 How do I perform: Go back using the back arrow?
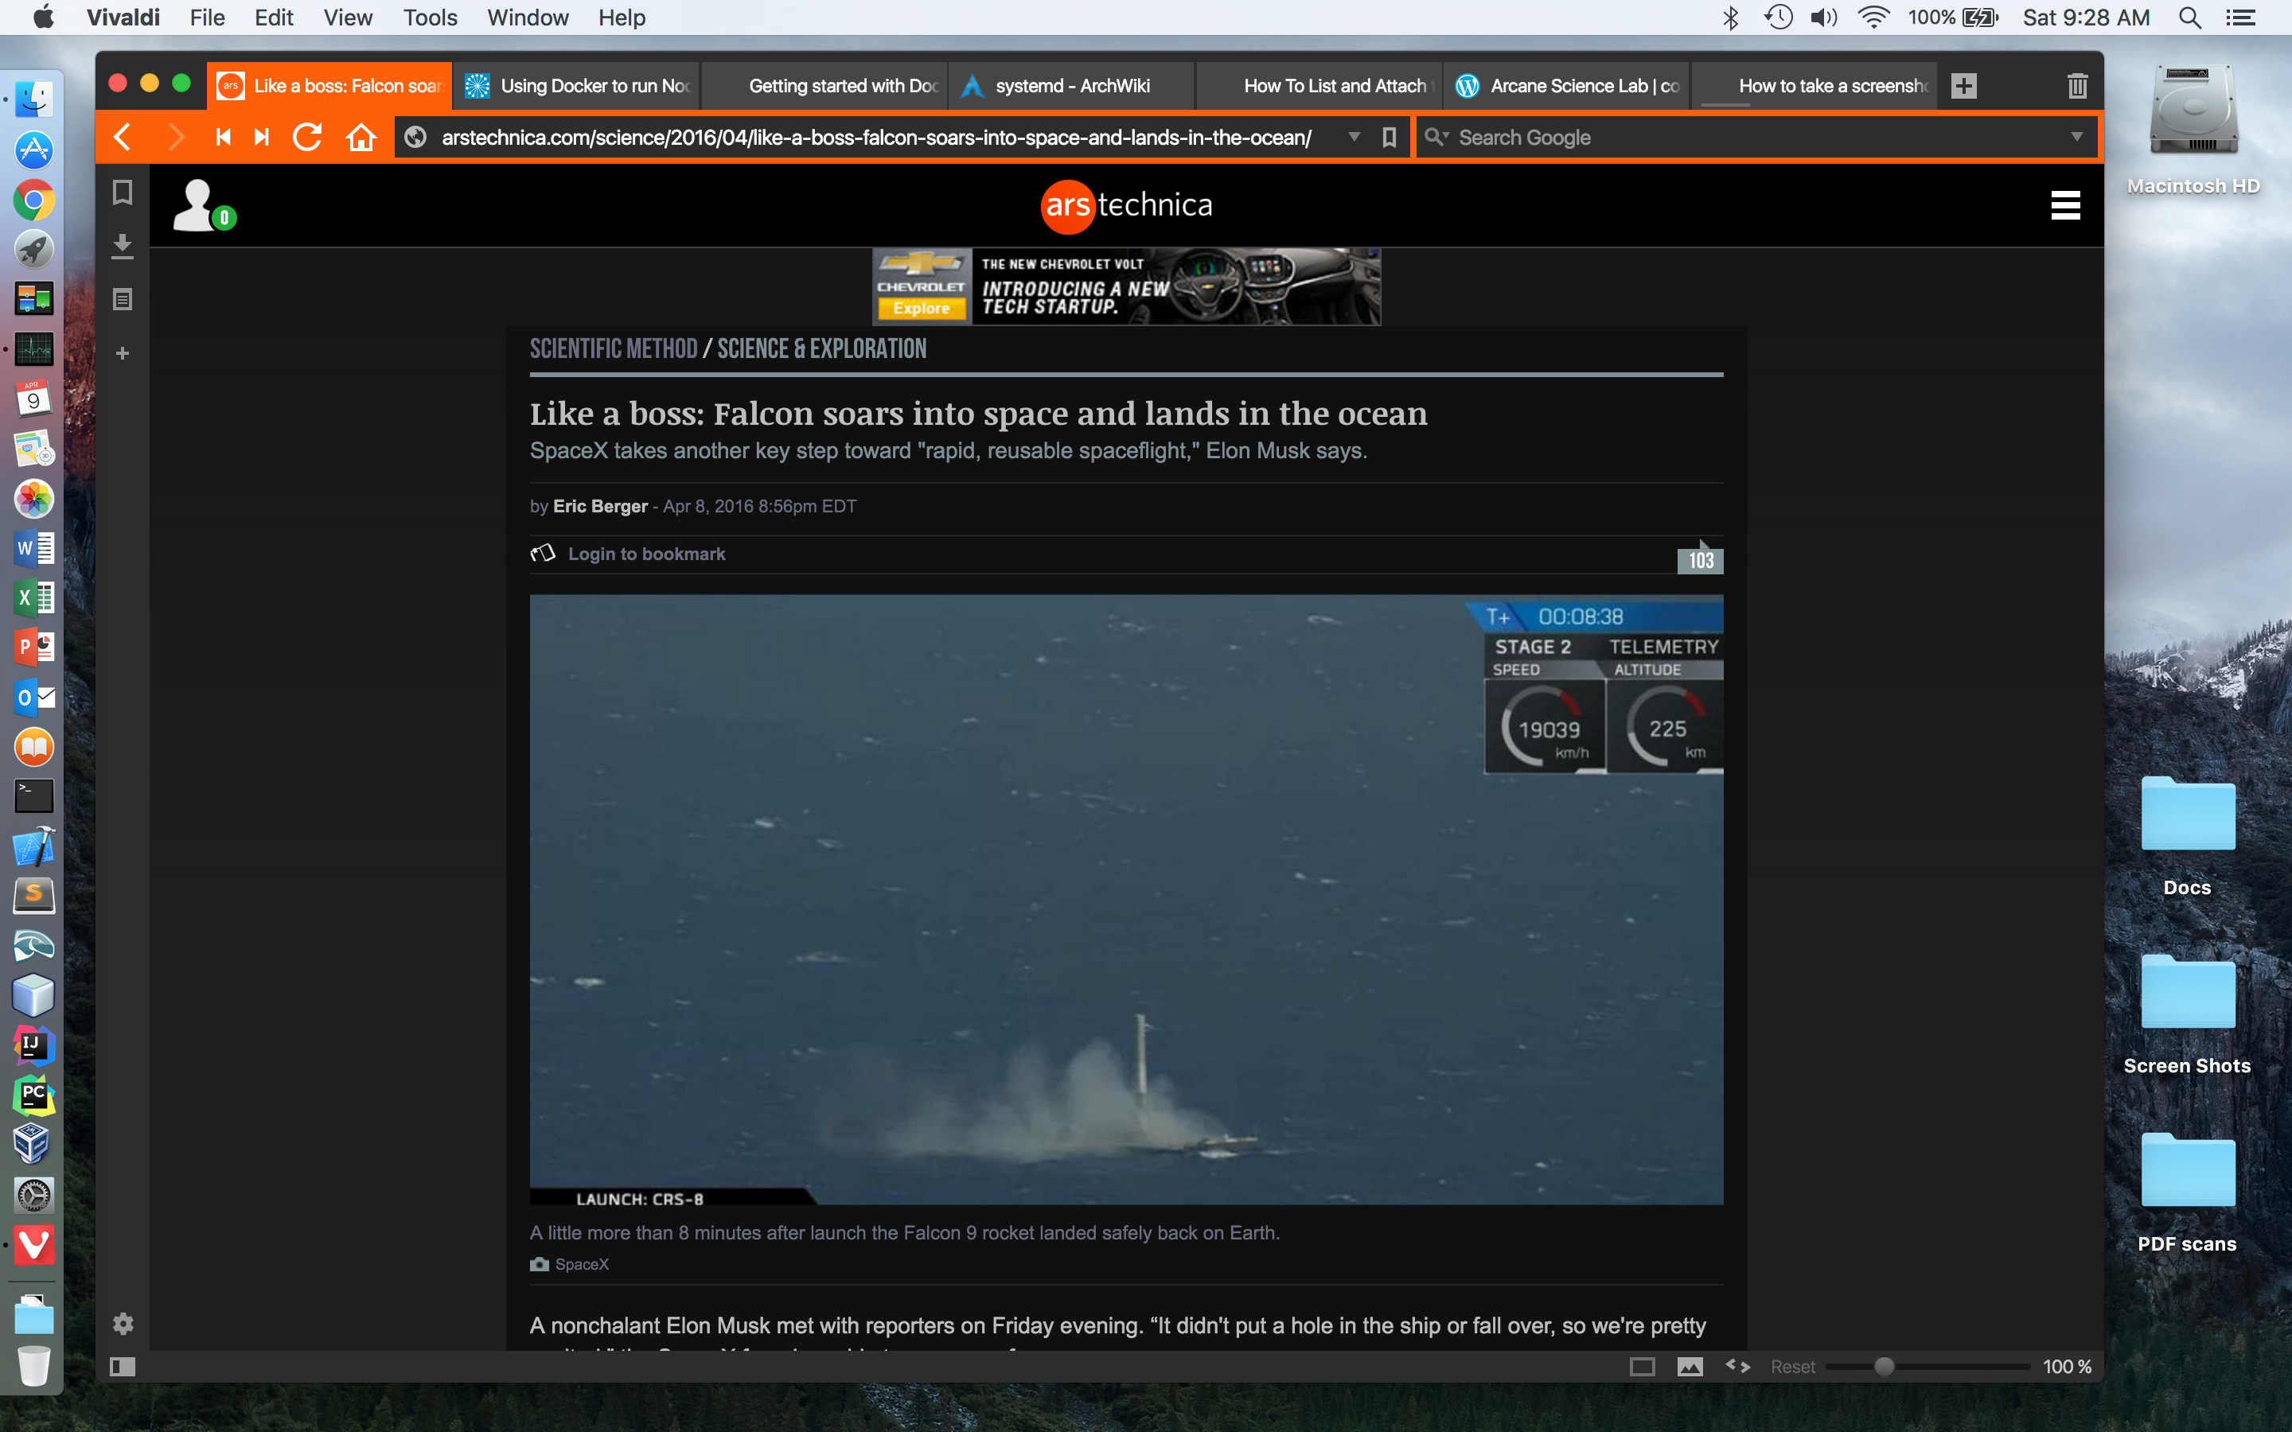pyautogui.click(x=123, y=138)
